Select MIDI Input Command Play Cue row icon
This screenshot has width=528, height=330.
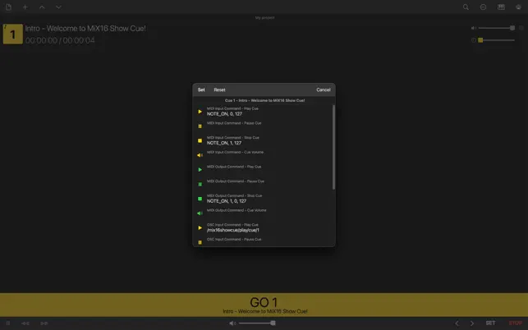200,112
